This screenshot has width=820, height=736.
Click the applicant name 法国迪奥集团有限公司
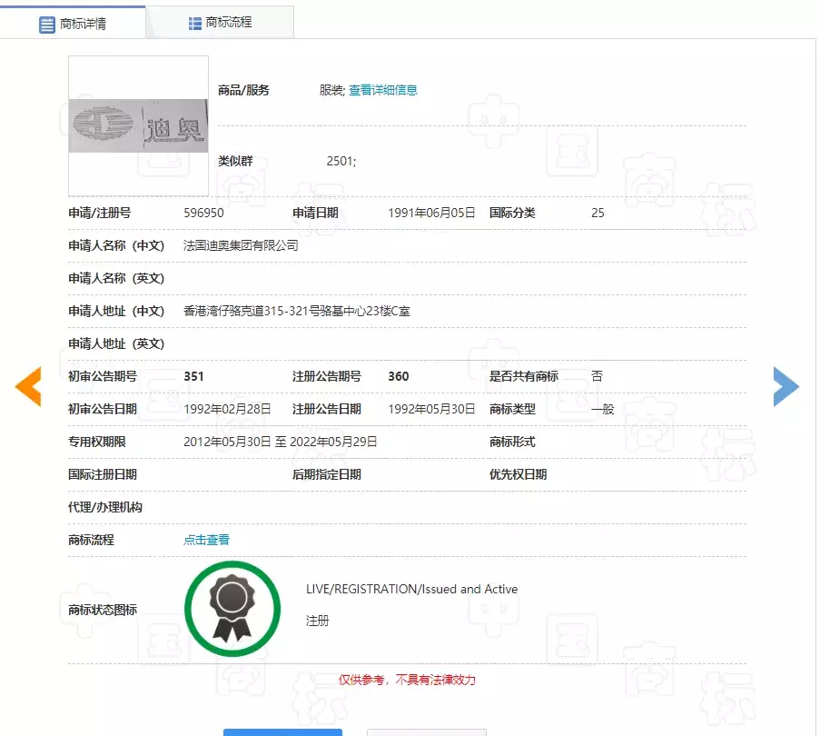point(241,245)
